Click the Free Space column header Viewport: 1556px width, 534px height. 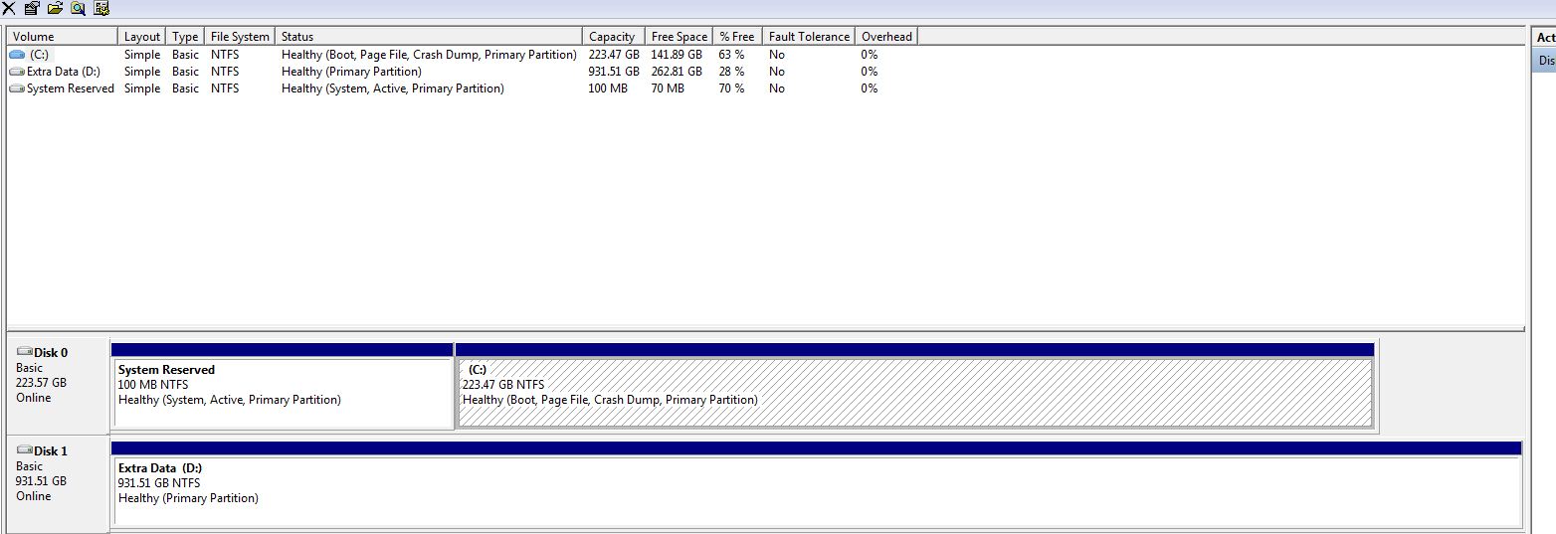pyautogui.click(x=679, y=37)
